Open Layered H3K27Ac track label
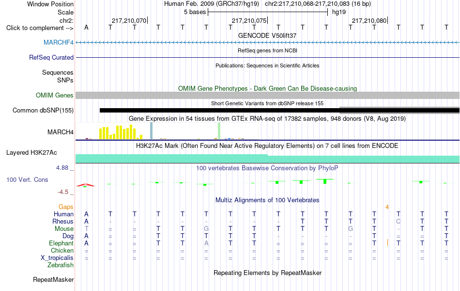 point(31,153)
